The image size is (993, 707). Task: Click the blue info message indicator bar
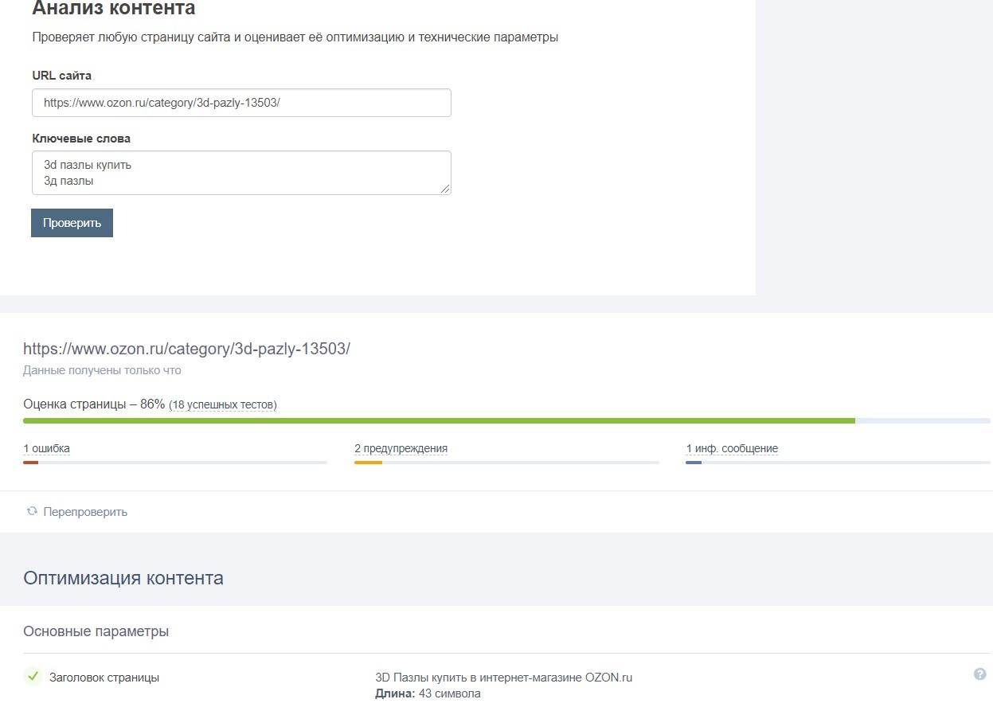point(694,463)
